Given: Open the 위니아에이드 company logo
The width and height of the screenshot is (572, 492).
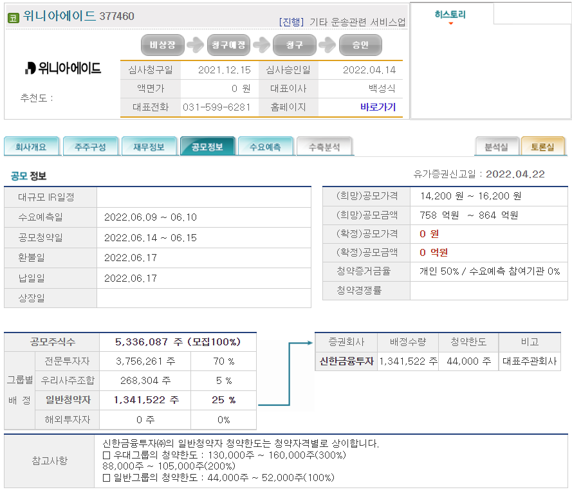Looking at the screenshot, I should tap(63, 68).
